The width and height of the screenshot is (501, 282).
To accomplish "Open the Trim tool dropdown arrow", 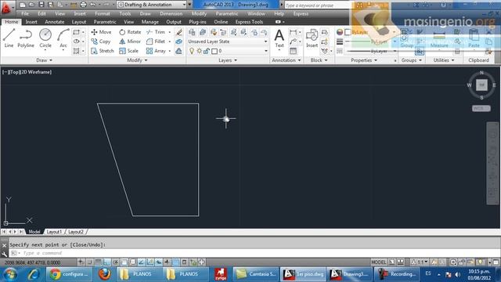I will coord(170,32).
